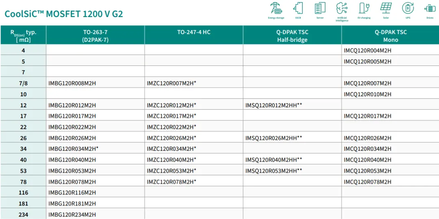Screen dimensions: 439x219
Task: Click part IMZC120R040M2H*
Action: click(x=172, y=160)
